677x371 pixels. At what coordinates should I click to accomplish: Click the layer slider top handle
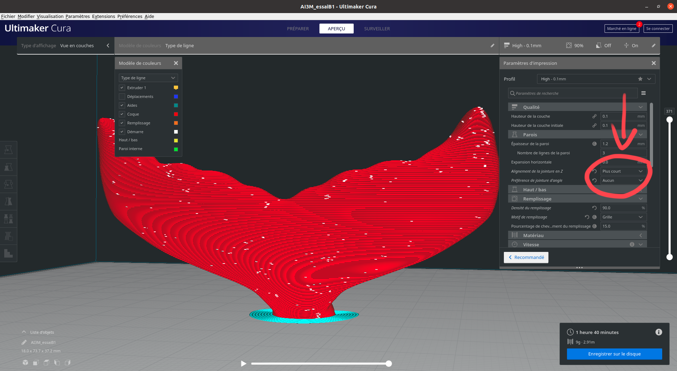[x=669, y=120]
